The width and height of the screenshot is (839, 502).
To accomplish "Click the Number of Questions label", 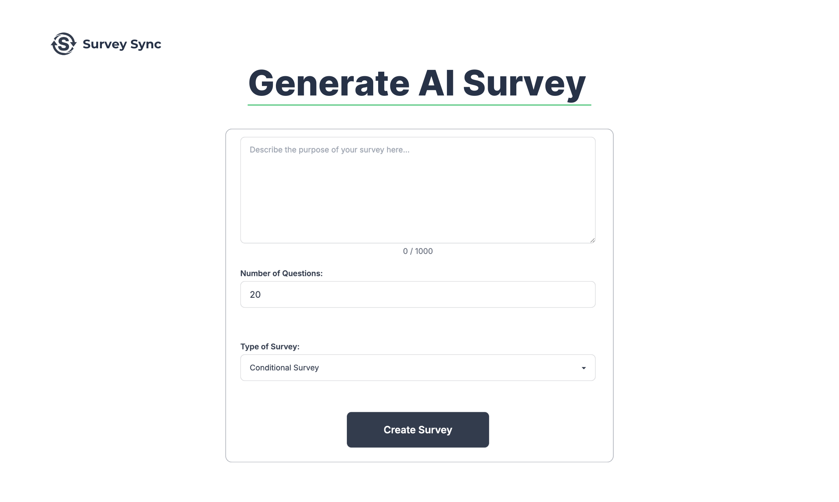I will coord(282,273).
